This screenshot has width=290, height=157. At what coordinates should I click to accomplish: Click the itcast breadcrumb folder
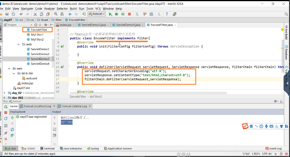click(x=43, y=20)
